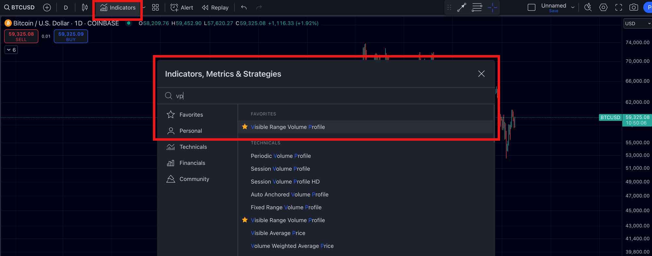Click the BTCUSD price label on axis
The image size is (652, 256).
coord(610,117)
